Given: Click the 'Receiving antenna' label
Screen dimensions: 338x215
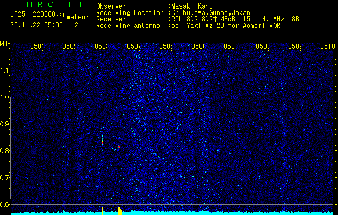Looking at the screenshot, I should pyautogui.click(x=128, y=26).
